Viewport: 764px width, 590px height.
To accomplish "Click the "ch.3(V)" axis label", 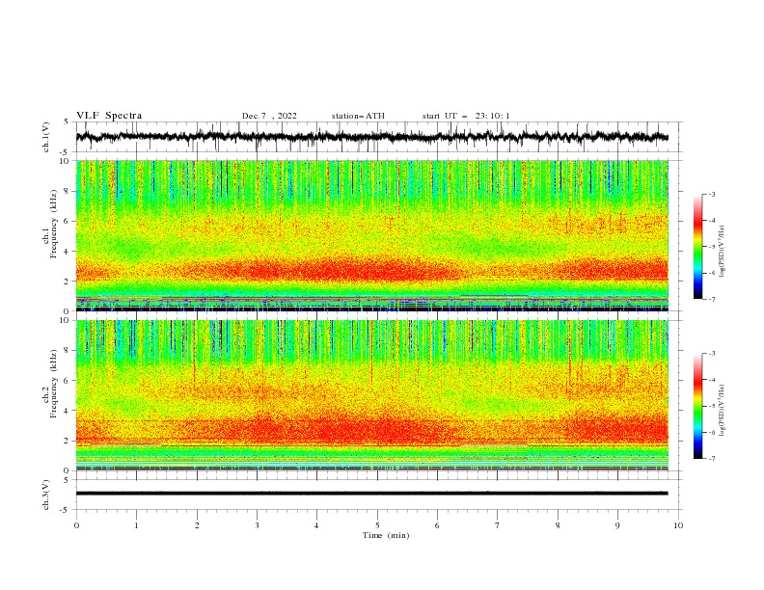I will coord(46,495).
